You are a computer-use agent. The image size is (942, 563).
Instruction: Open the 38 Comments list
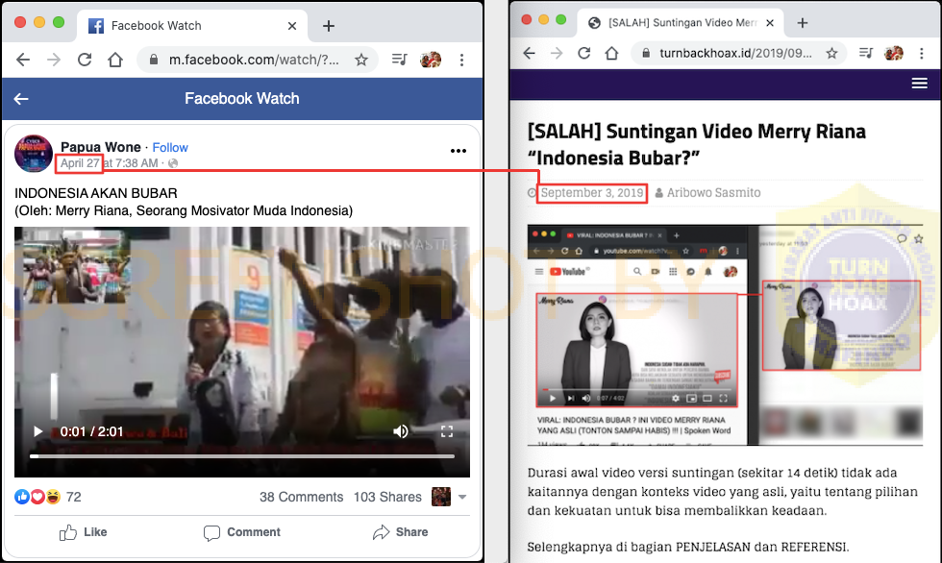point(301,497)
